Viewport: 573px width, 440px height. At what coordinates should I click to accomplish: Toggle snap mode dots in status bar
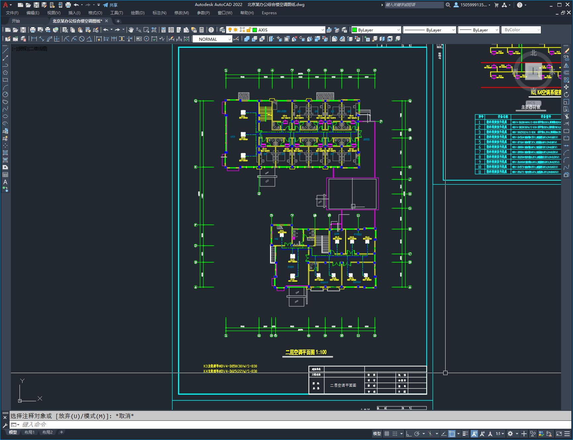pyautogui.click(x=395, y=433)
